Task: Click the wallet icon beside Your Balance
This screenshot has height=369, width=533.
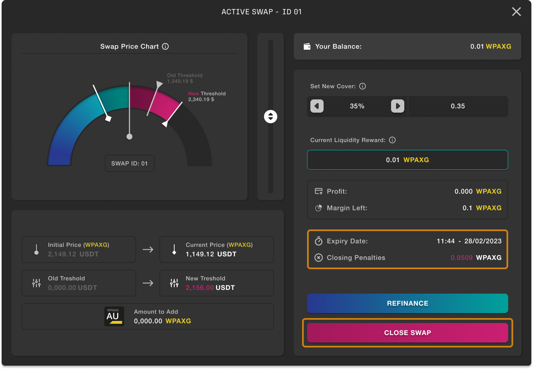Action: pyautogui.click(x=307, y=46)
